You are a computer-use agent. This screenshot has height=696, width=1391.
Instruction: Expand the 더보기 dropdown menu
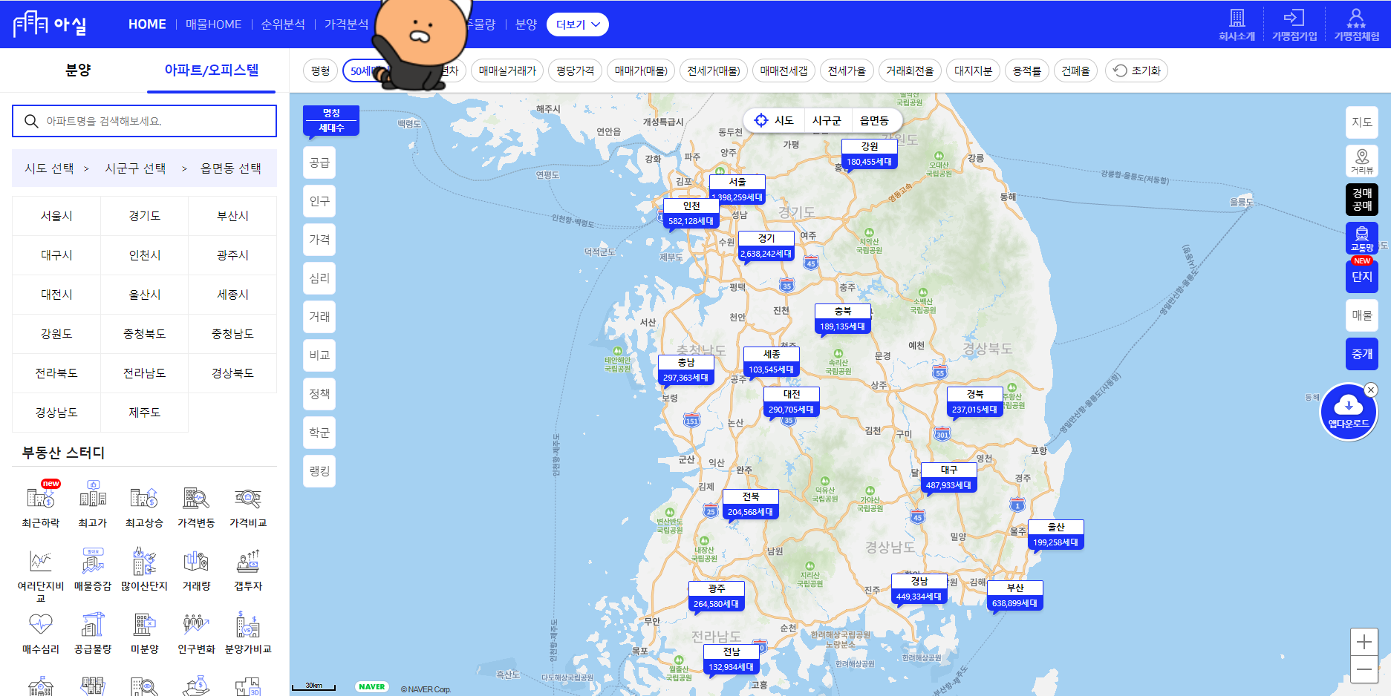pyautogui.click(x=577, y=24)
